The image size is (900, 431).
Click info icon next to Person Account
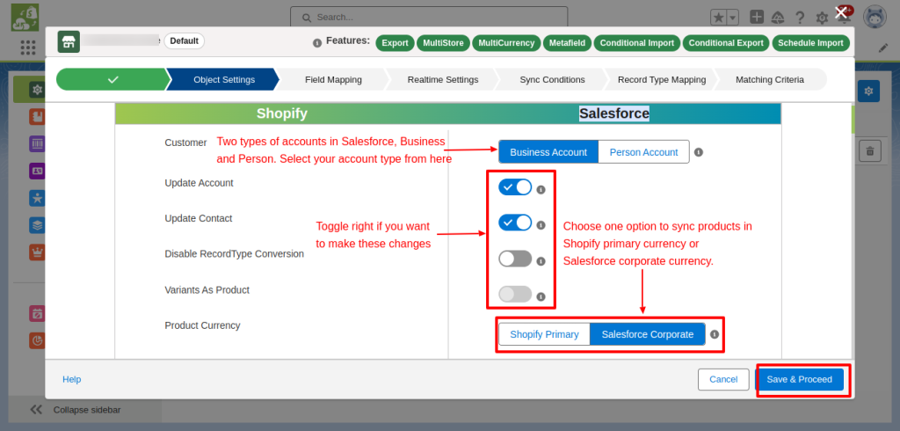[698, 152]
